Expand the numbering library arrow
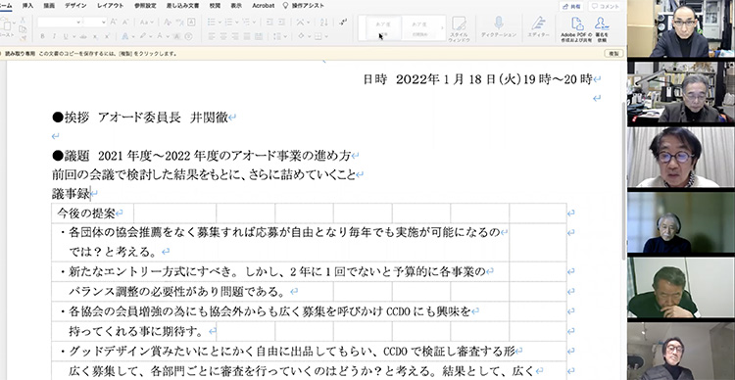 pos(237,22)
